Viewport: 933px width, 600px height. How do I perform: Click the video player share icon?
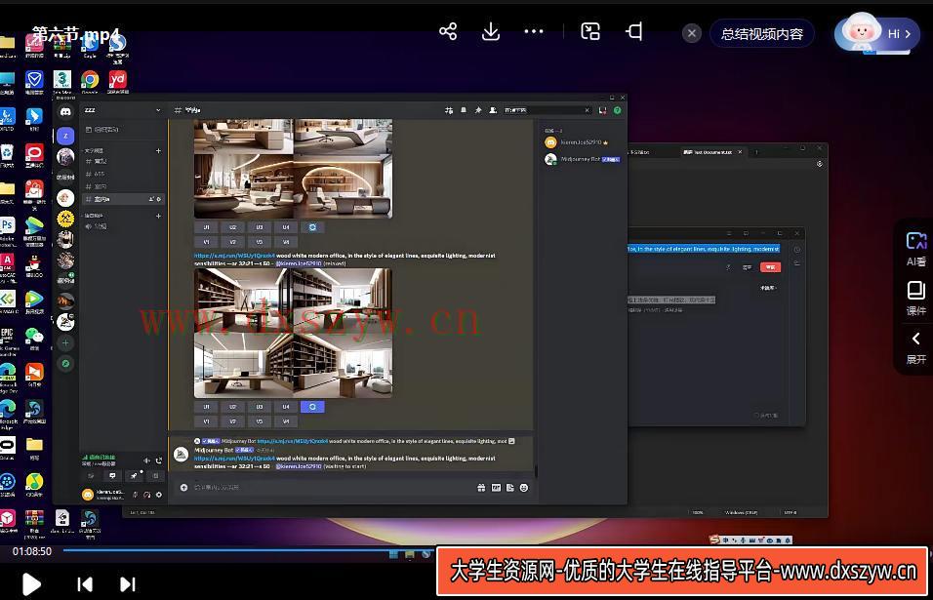point(447,31)
